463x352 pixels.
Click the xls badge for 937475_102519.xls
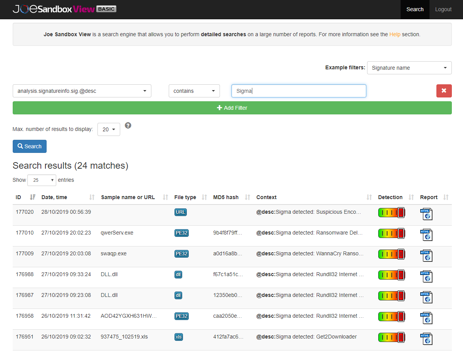178,337
